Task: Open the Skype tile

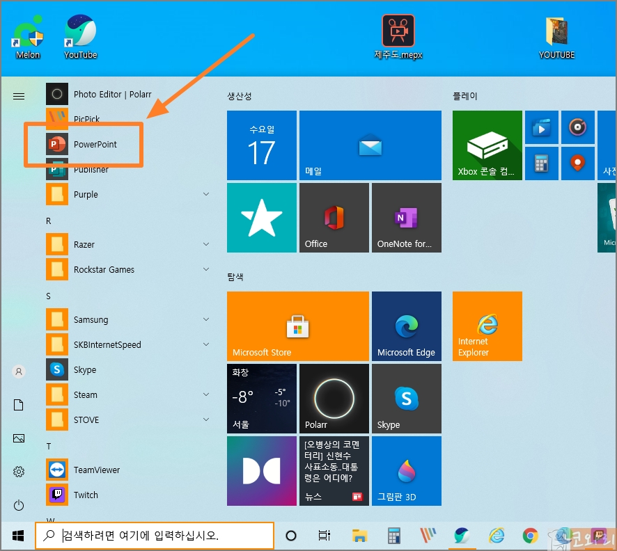Action: pos(407,398)
